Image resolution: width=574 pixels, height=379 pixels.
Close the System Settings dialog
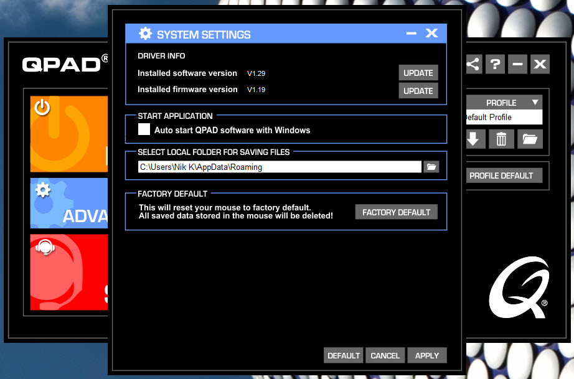[x=431, y=33]
